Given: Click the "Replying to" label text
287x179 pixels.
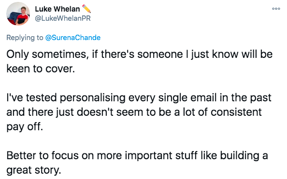Looking at the screenshot, I should click(25, 38).
